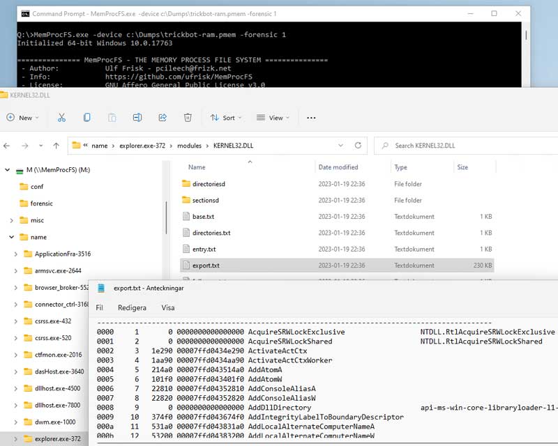Screen dimensions: 558x446
Task: Sort files by the Type column header
Action: point(400,167)
